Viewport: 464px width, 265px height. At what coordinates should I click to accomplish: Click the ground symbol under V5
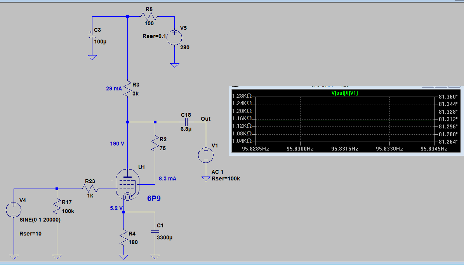pyautogui.click(x=175, y=65)
